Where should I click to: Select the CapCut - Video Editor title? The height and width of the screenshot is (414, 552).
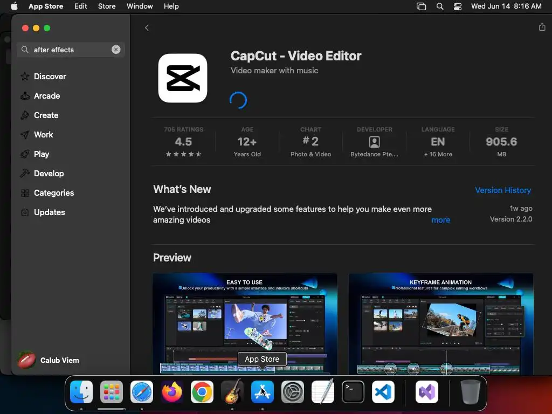(296, 56)
